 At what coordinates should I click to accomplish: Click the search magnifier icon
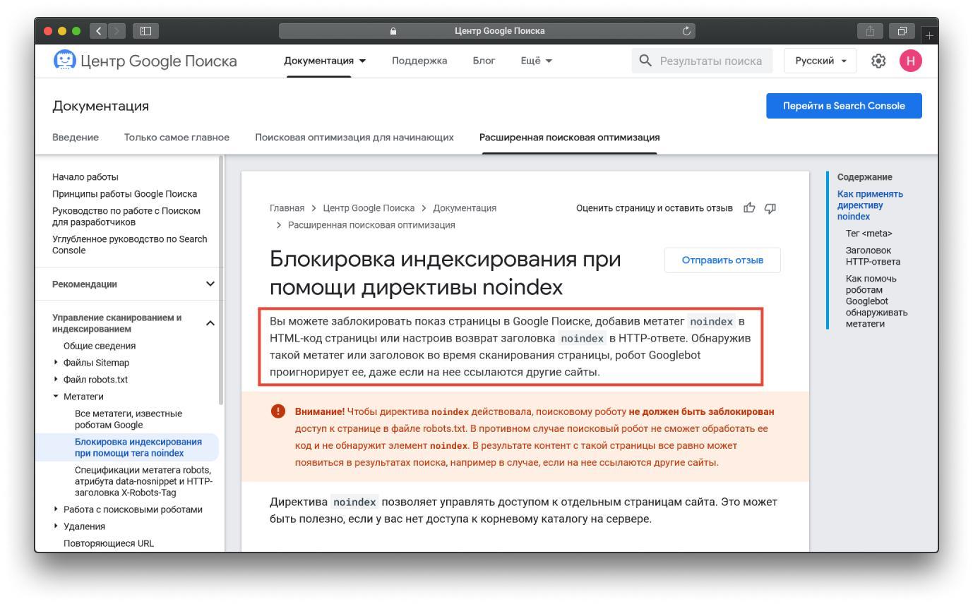[645, 61]
